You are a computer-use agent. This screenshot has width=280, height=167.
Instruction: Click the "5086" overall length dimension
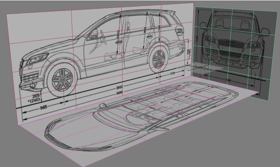120,93
